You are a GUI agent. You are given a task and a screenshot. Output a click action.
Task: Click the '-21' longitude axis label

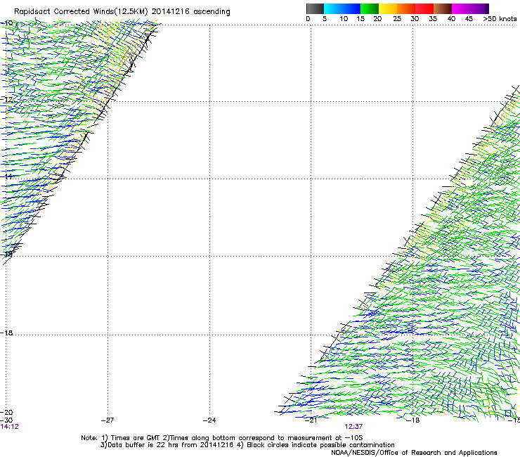coord(311,420)
